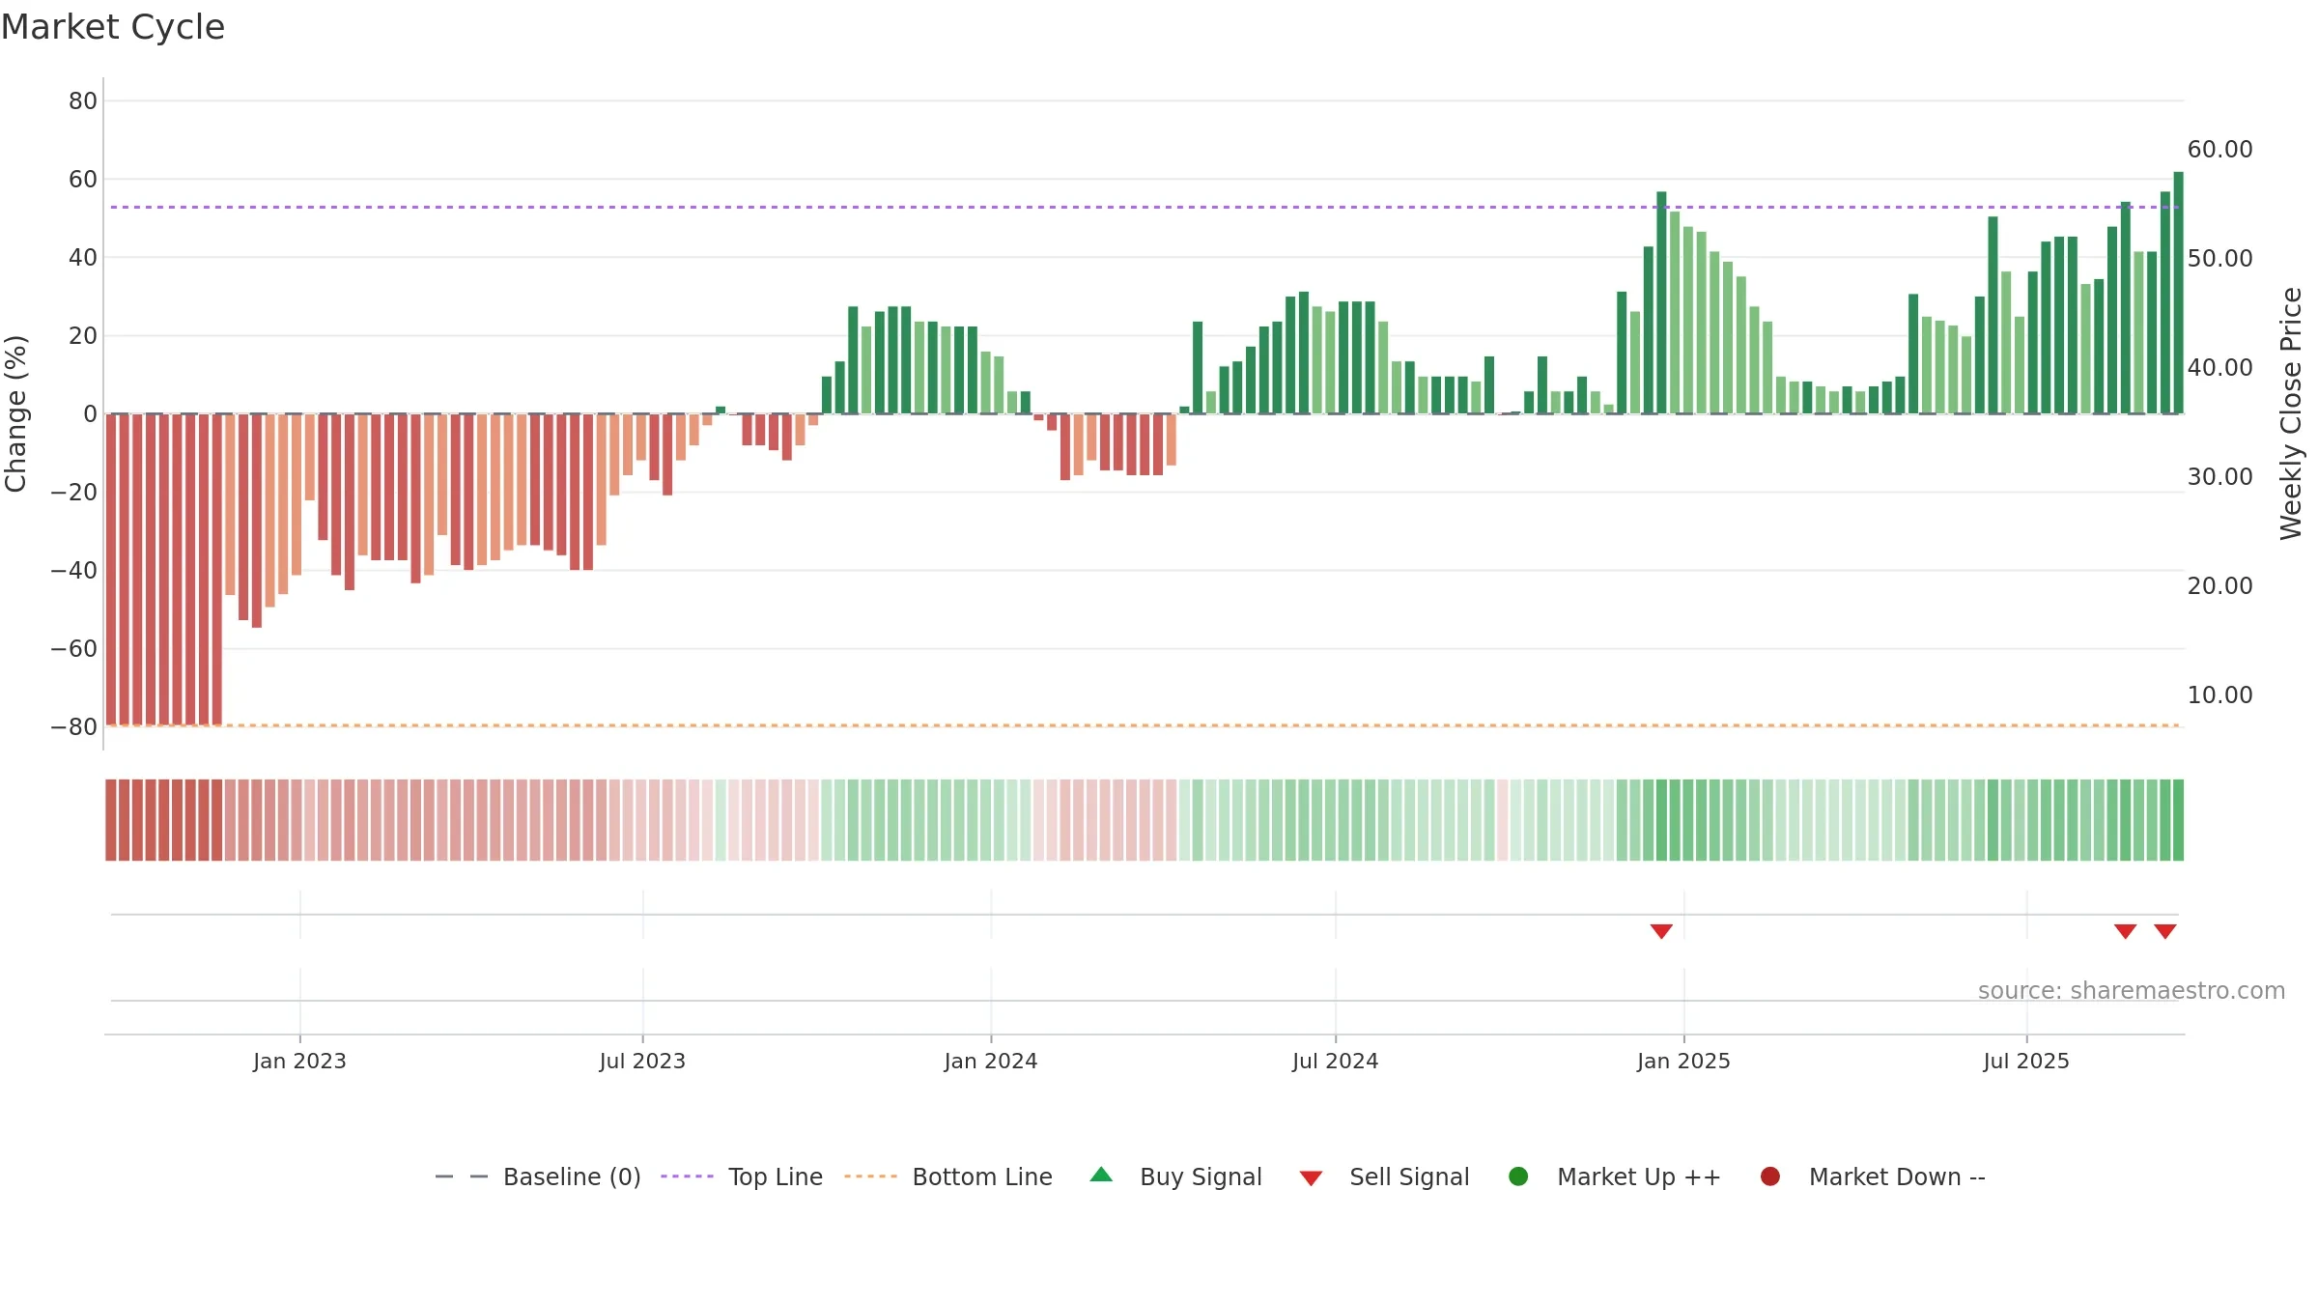This screenshot has width=2318, height=1304.
Task: Click the Jan 2023 axis label
Action: [x=299, y=1061]
